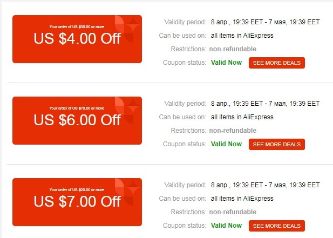The height and width of the screenshot is (238, 333).
Task: Click the decorative emblem on the $6.00 coupon
Action: (129, 110)
